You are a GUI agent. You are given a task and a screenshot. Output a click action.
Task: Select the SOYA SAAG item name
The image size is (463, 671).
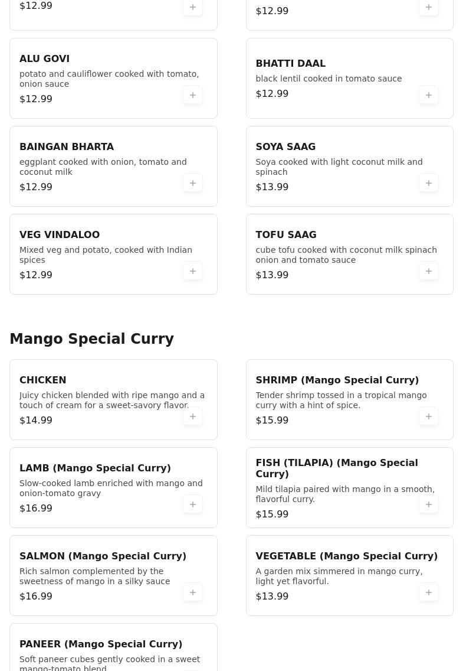pyautogui.click(x=285, y=146)
